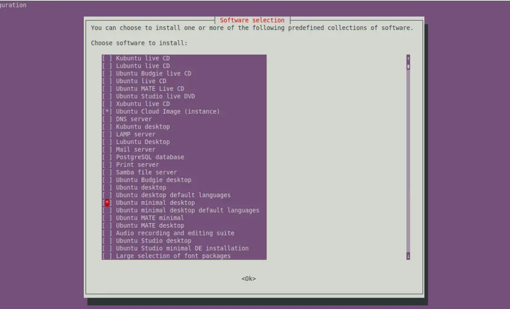Toggle Samba file server checkbox
Viewport: 510px width, 309px height.
pos(107,172)
